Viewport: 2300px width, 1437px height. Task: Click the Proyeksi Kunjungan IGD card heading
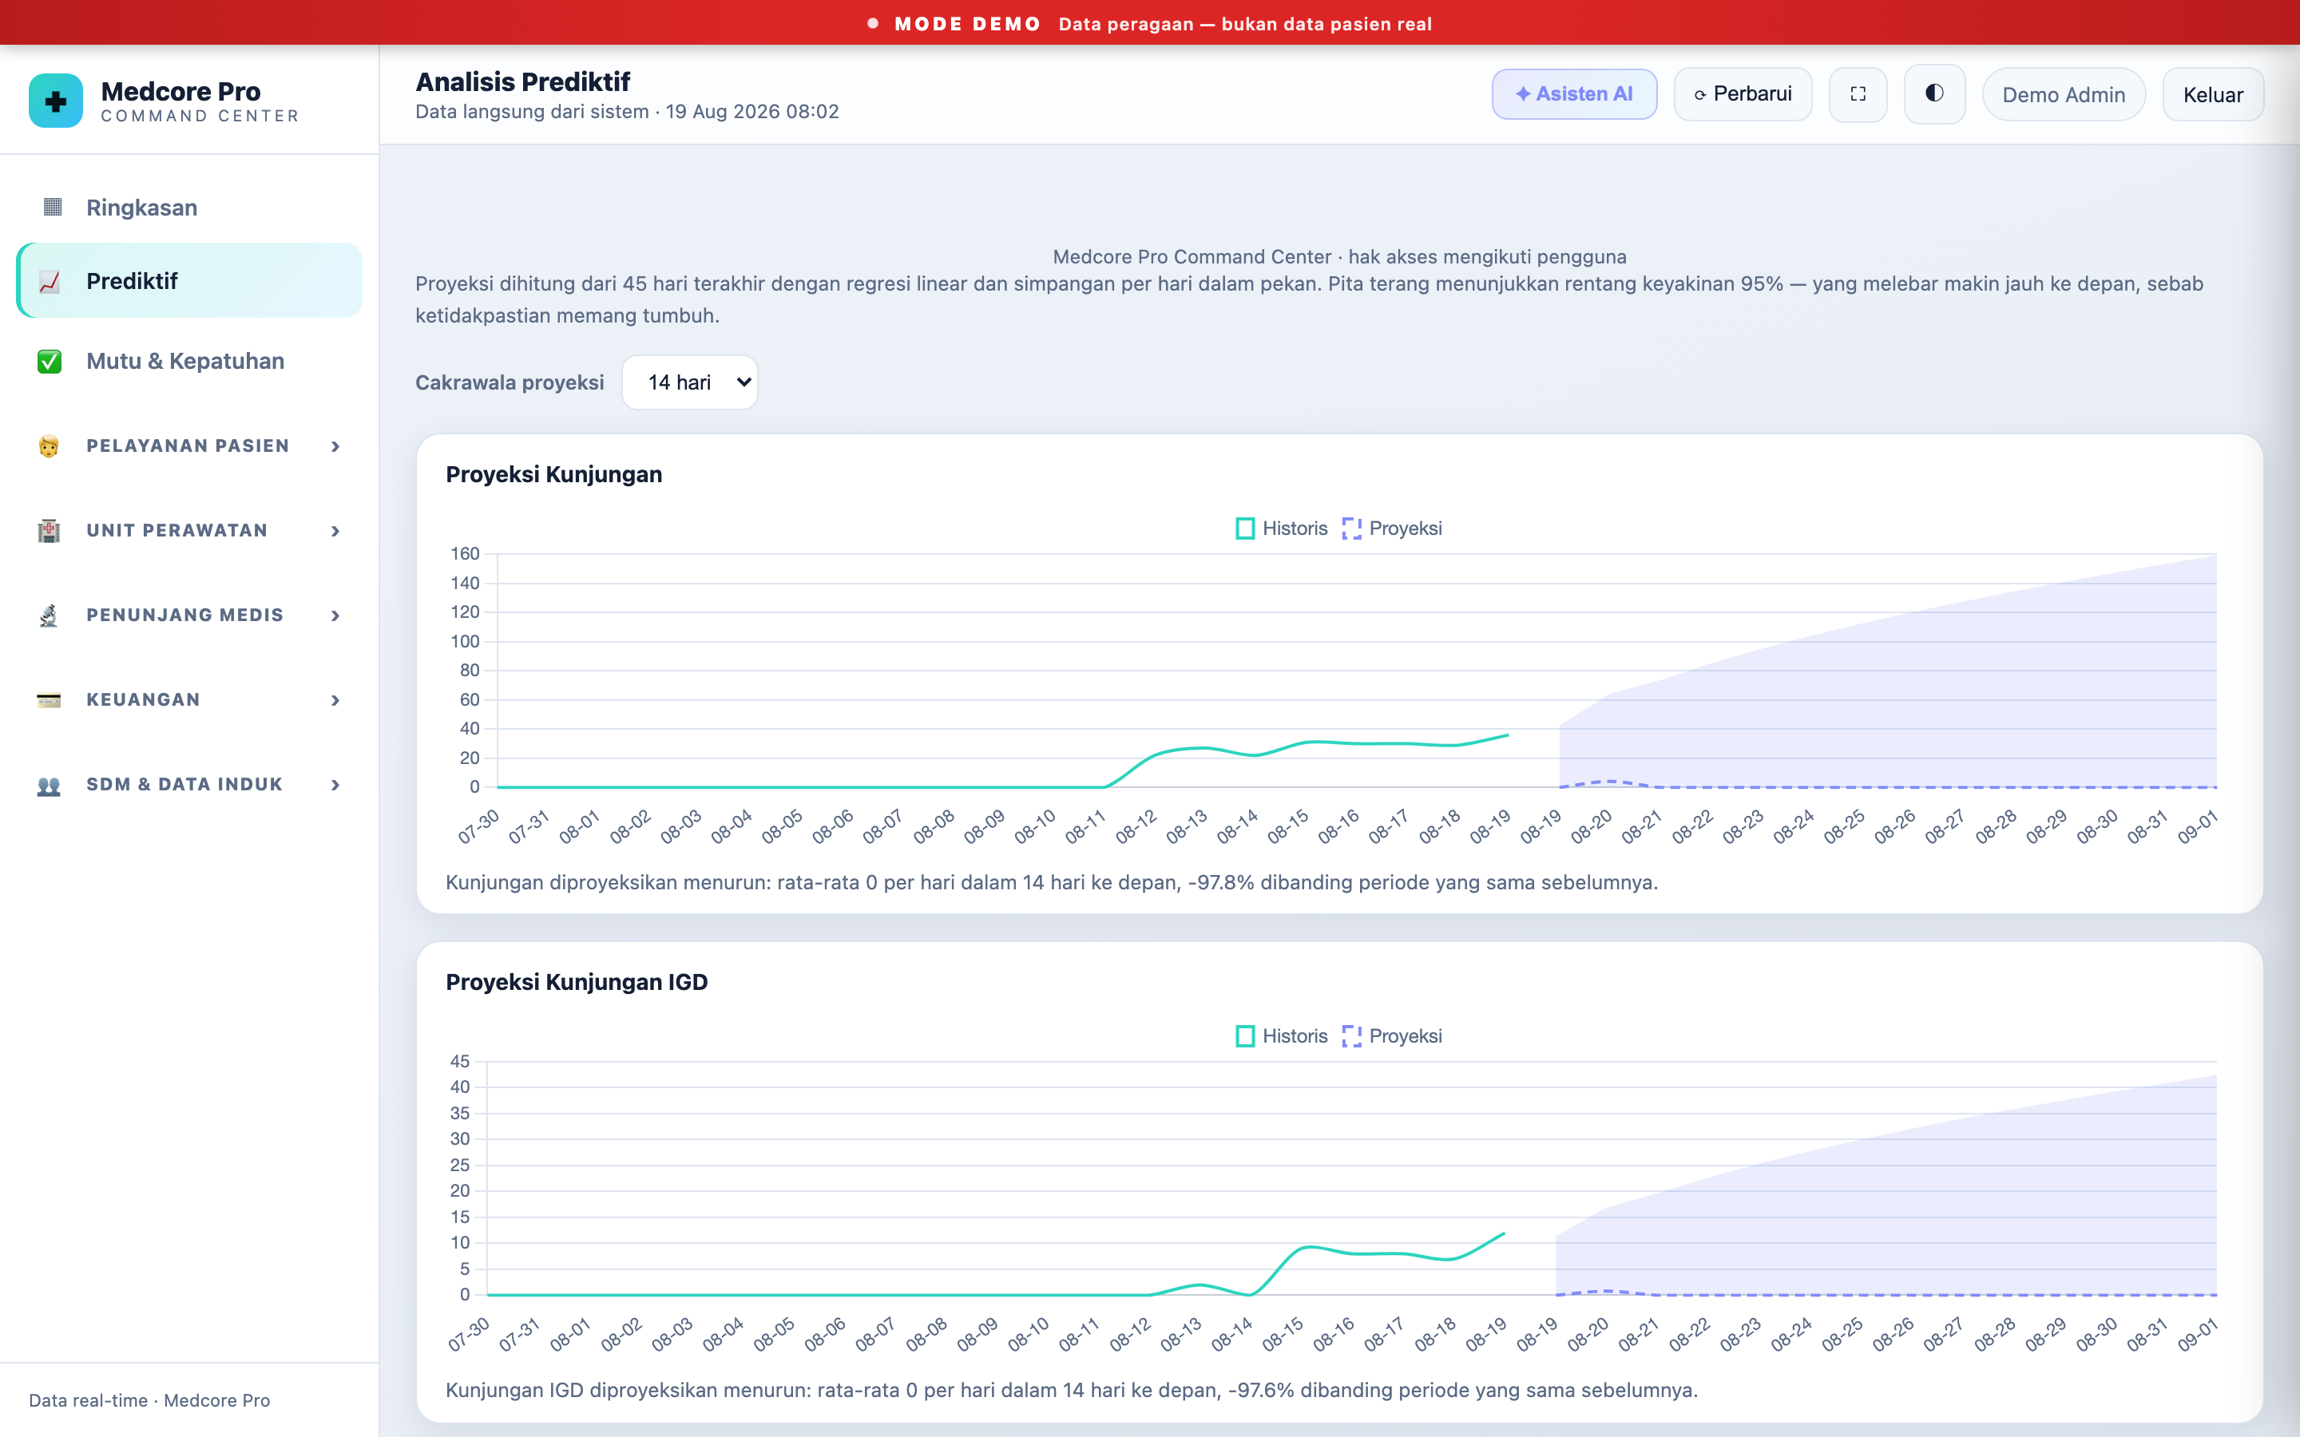(x=577, y=982)
